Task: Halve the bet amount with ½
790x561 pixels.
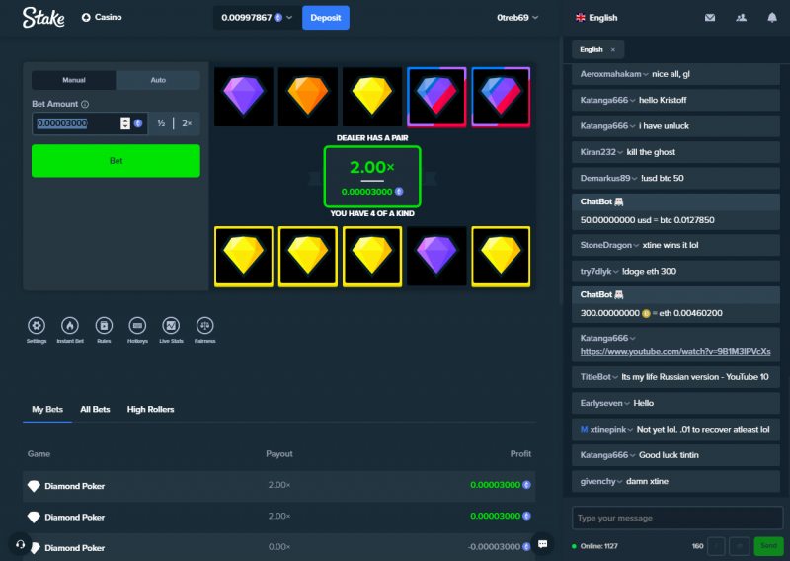Action: click(x=161, y=123)
